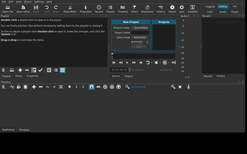The width and height of the screenshot is (247, 154).
Task: Click the play button in the player
Action: pos(127,63)
